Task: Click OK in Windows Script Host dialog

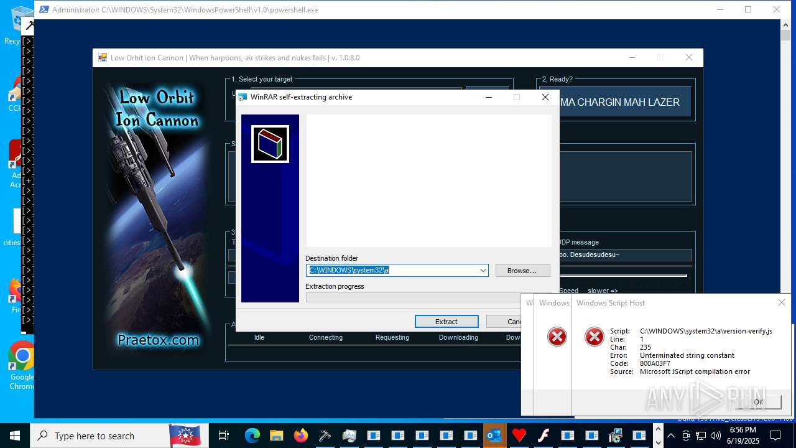Action: tap(758, 402)
